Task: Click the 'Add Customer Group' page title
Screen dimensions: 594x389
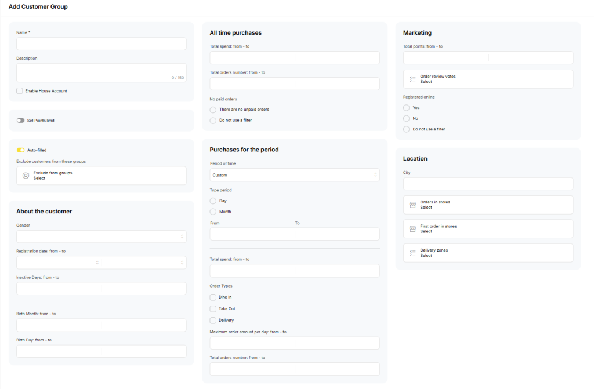Action: [x=38, y=6]
